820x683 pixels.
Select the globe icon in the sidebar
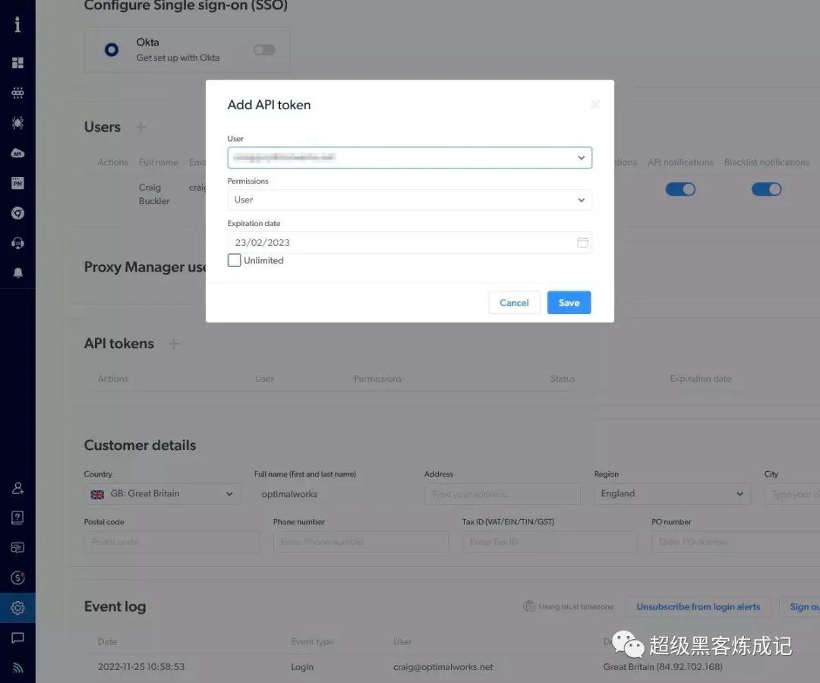click(19, 213)
